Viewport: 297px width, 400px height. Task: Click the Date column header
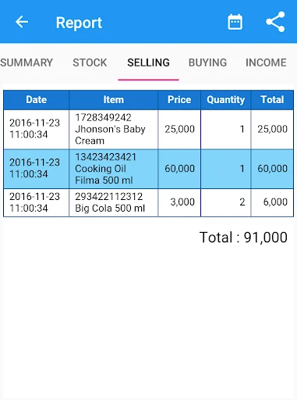tap(37, 100)
